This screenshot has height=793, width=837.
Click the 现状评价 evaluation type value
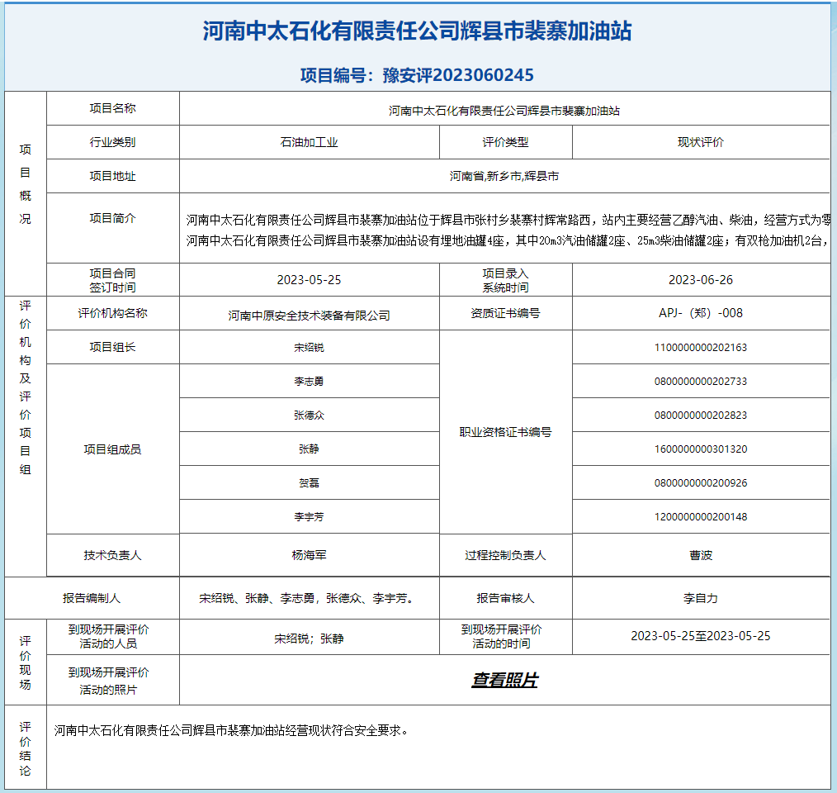coord(700,142)
